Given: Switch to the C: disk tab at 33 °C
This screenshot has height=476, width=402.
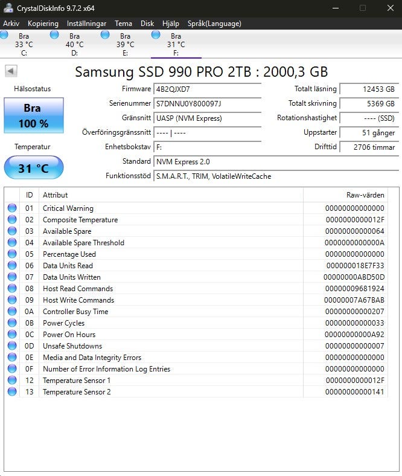Looking at the screenshot, I should (24, 44).
